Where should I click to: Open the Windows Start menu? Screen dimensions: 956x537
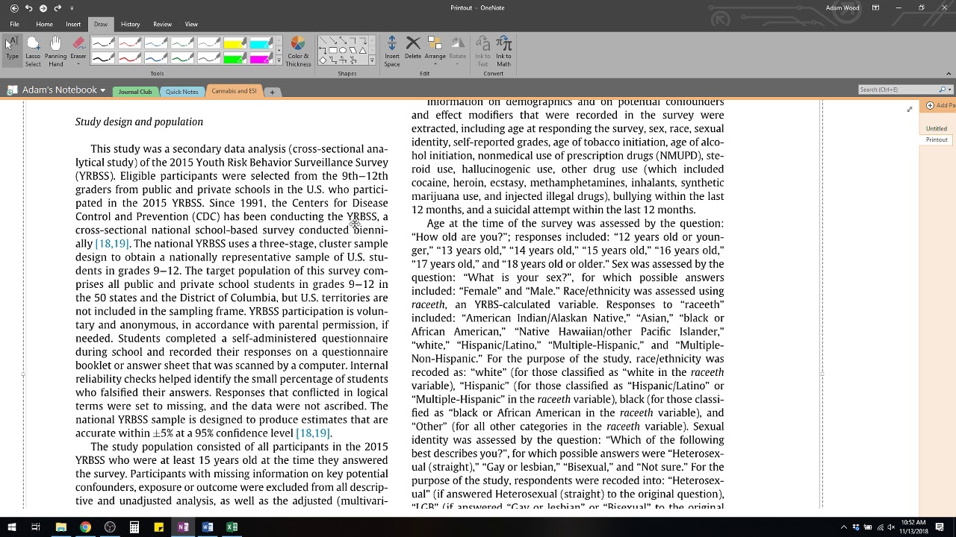(x=11, y=527)
